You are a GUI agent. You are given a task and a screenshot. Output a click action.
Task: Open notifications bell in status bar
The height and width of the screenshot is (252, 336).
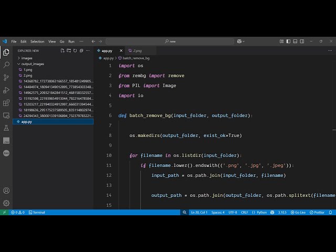coord(330,212)
